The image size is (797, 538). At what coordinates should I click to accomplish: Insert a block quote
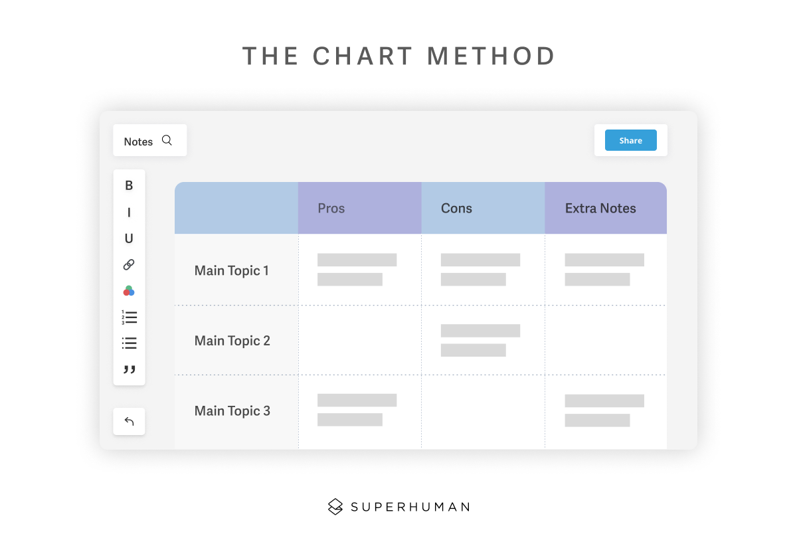tap(129, 369)
